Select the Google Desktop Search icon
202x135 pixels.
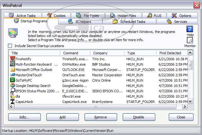13,85
